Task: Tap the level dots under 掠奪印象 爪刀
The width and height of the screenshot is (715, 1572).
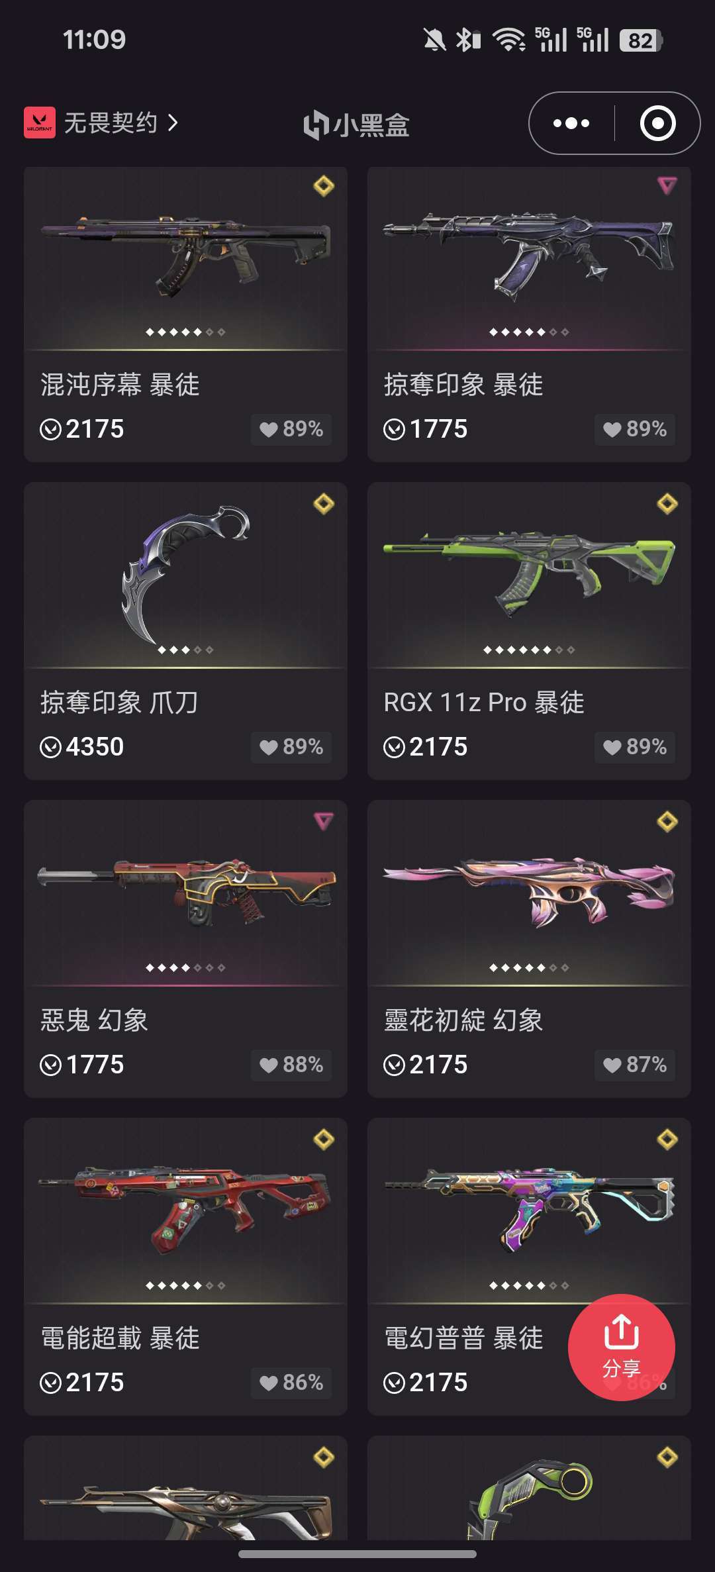Action: pyautogui.click(x=185, y=650)
